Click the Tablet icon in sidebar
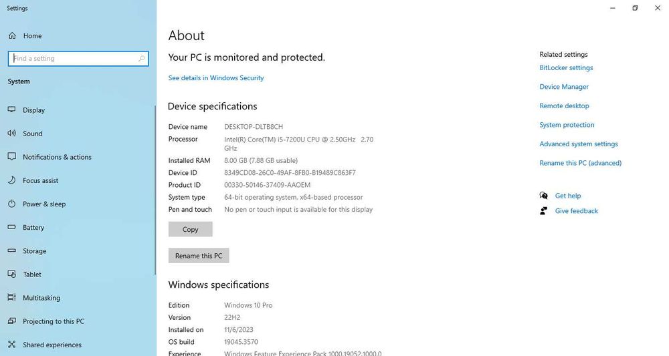This screenshot has height=356, width=669. [x=12, y=275]
